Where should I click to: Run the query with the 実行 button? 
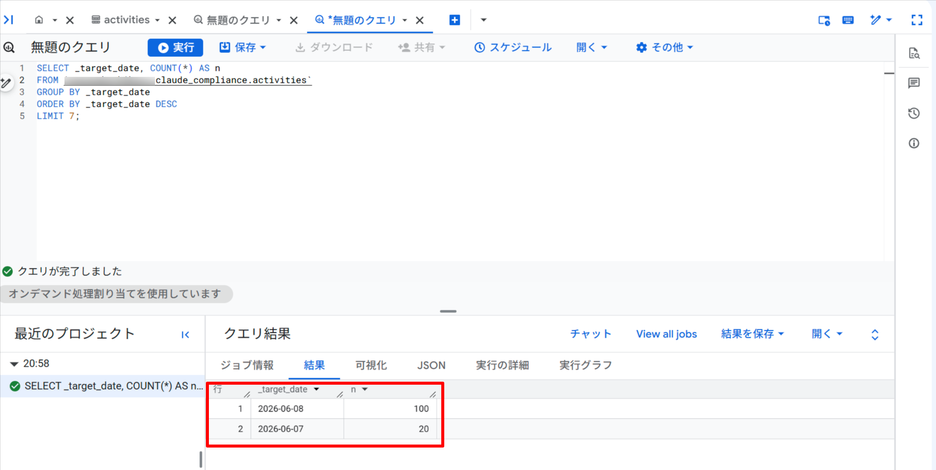(175, 47)
